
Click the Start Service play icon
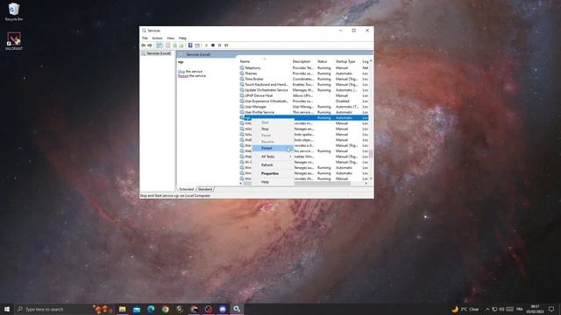[x=206, y=45]
